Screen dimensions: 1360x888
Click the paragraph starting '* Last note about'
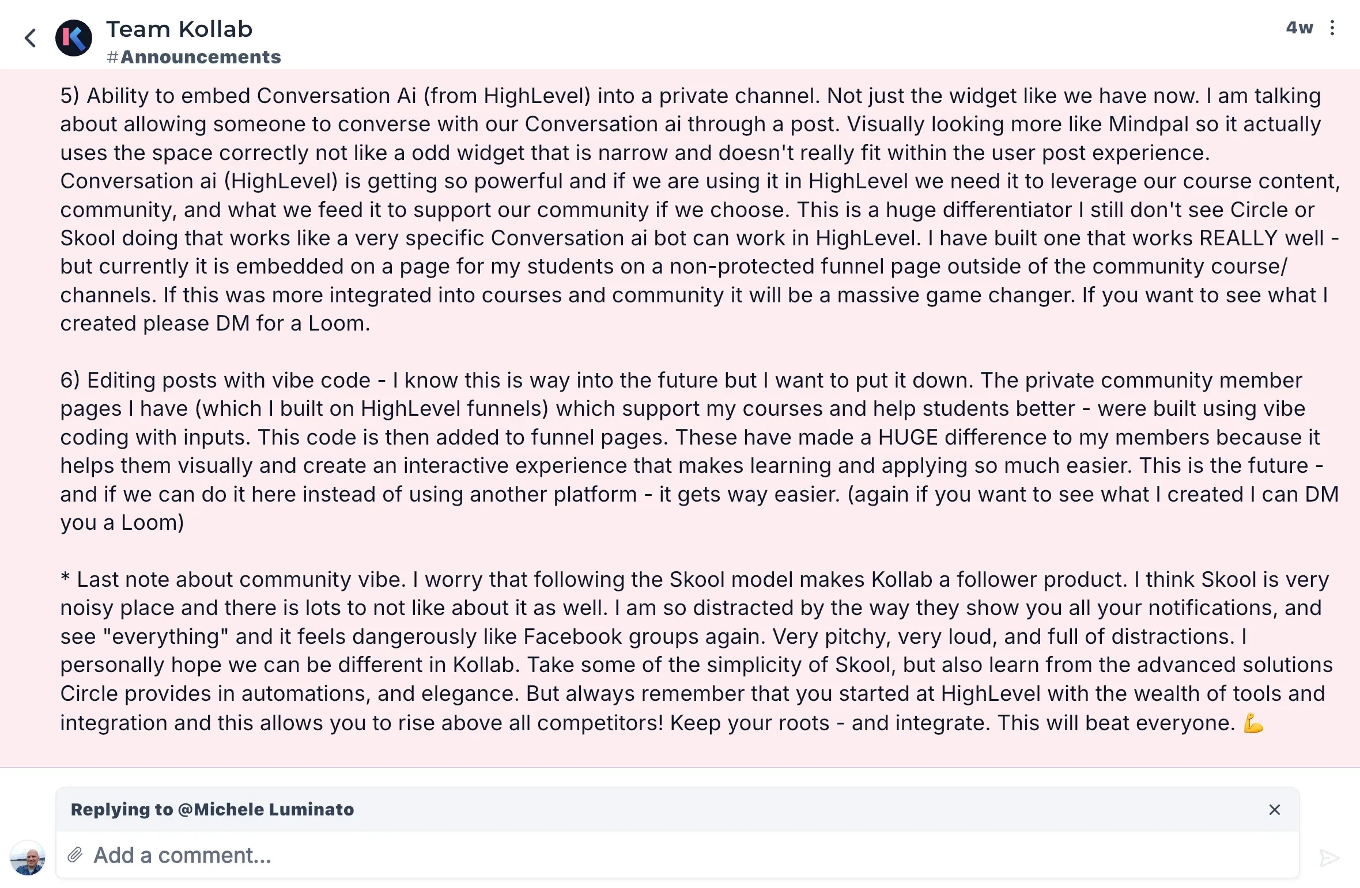pyautogui.click(x=696, y=651)
